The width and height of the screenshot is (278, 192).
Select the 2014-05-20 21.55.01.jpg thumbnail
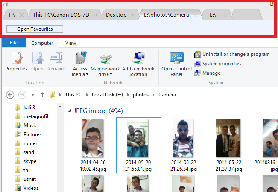[x=138, y=145]
